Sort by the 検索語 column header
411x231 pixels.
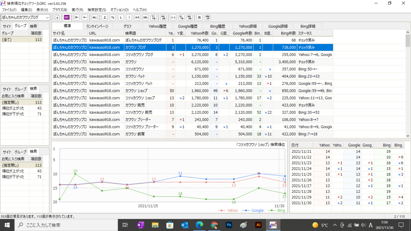(145, 33)
